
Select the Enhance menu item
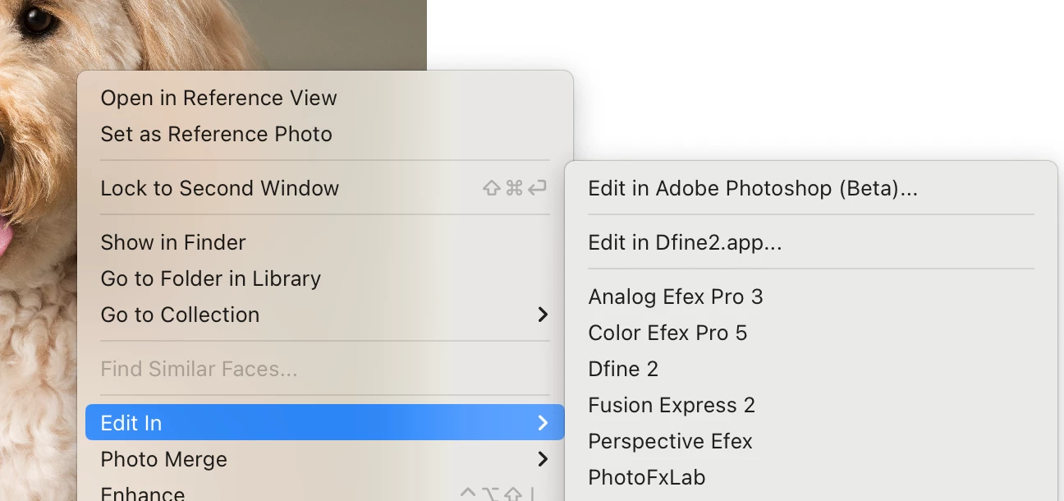325,491
